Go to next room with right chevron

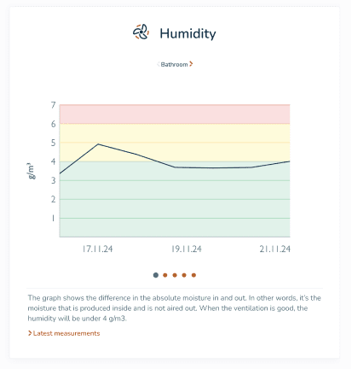pyautogui.click(x=191, y=64)
